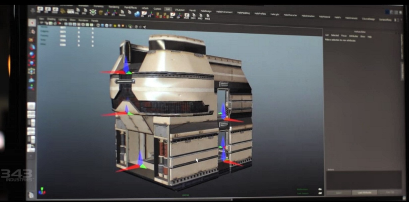Pick the Move tool in toolbox
Screen dimensions: 409x202
pos(32,47)
